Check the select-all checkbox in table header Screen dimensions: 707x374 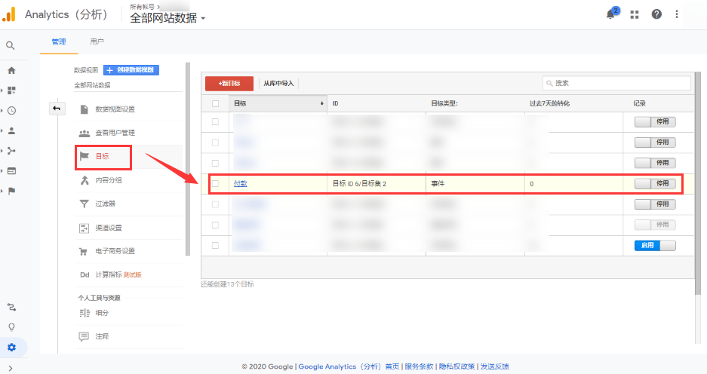(216, 103)
